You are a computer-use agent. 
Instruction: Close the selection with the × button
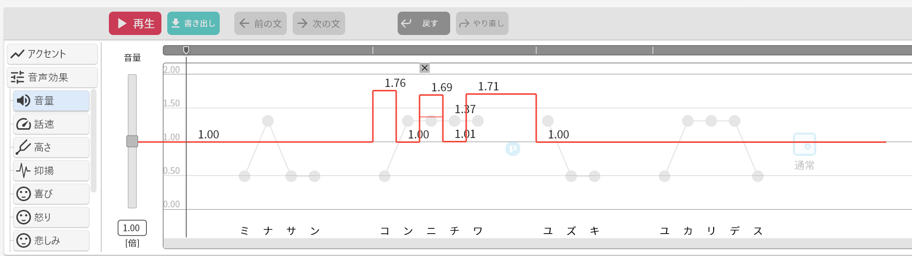[424, 68]
